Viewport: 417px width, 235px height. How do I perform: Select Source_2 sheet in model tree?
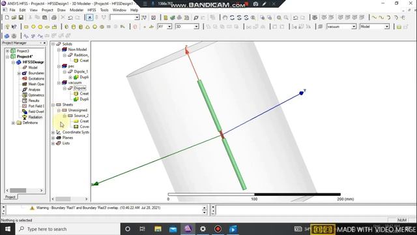click(81, 116)
